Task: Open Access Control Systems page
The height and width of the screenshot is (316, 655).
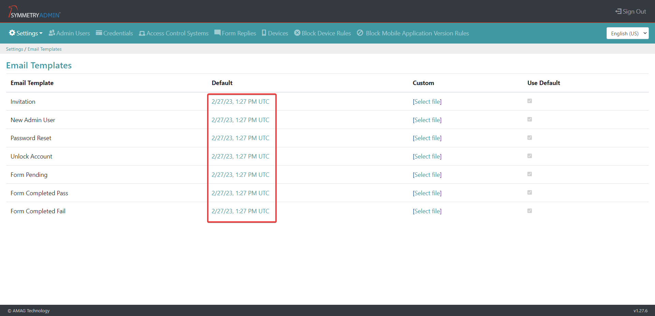Action: pos(174,33)
